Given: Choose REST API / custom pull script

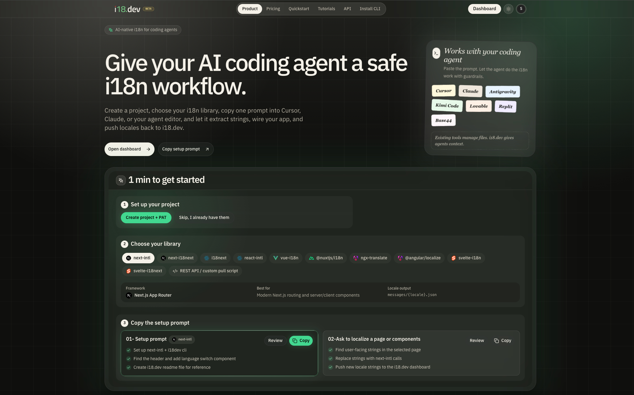Looking at the screenshot, I should pyautogui.click(x=205, y=271).
